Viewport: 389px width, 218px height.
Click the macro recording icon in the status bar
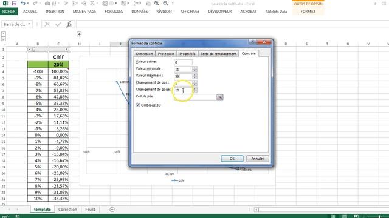(18, 216)
